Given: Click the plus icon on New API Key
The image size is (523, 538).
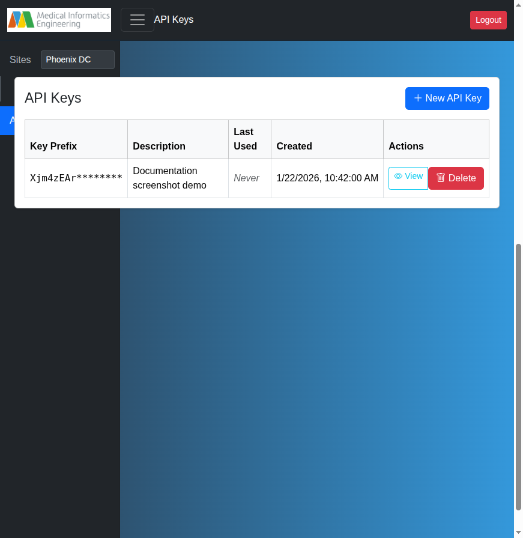Looking at the screenshot, I should [417, 98].
